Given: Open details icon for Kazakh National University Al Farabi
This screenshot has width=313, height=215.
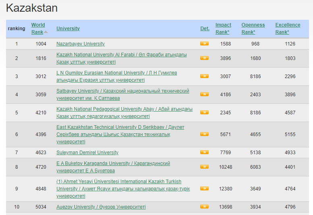Looking at the screenshot, I should pos(204,58).
